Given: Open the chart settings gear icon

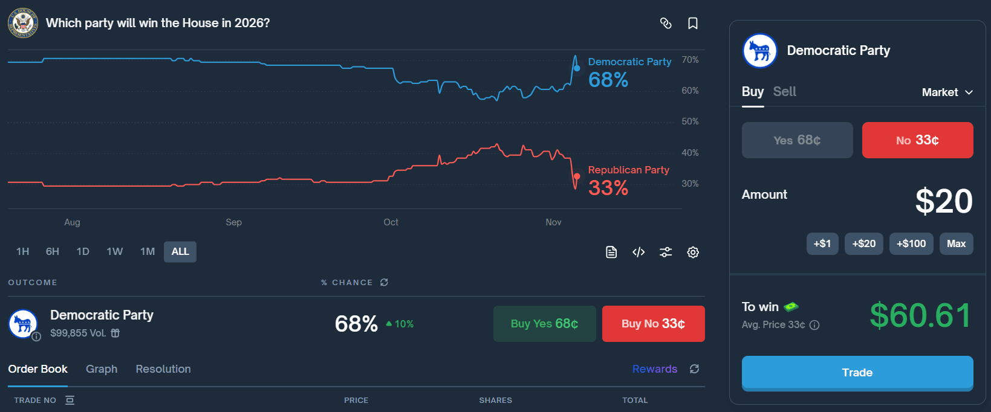Looking at the screenshot, I should pyautogui.click(x=693, y=252).
